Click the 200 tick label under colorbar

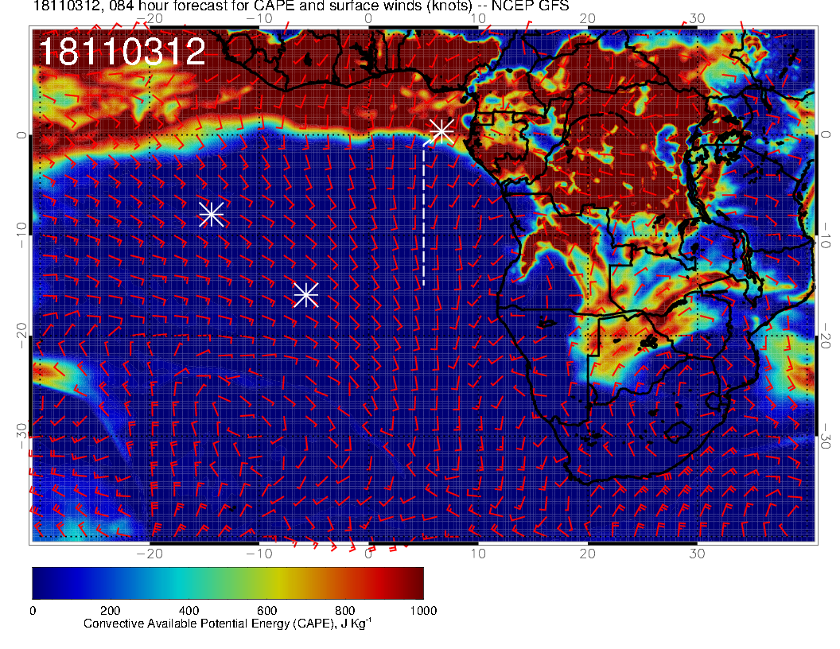(x=110, y=611)
